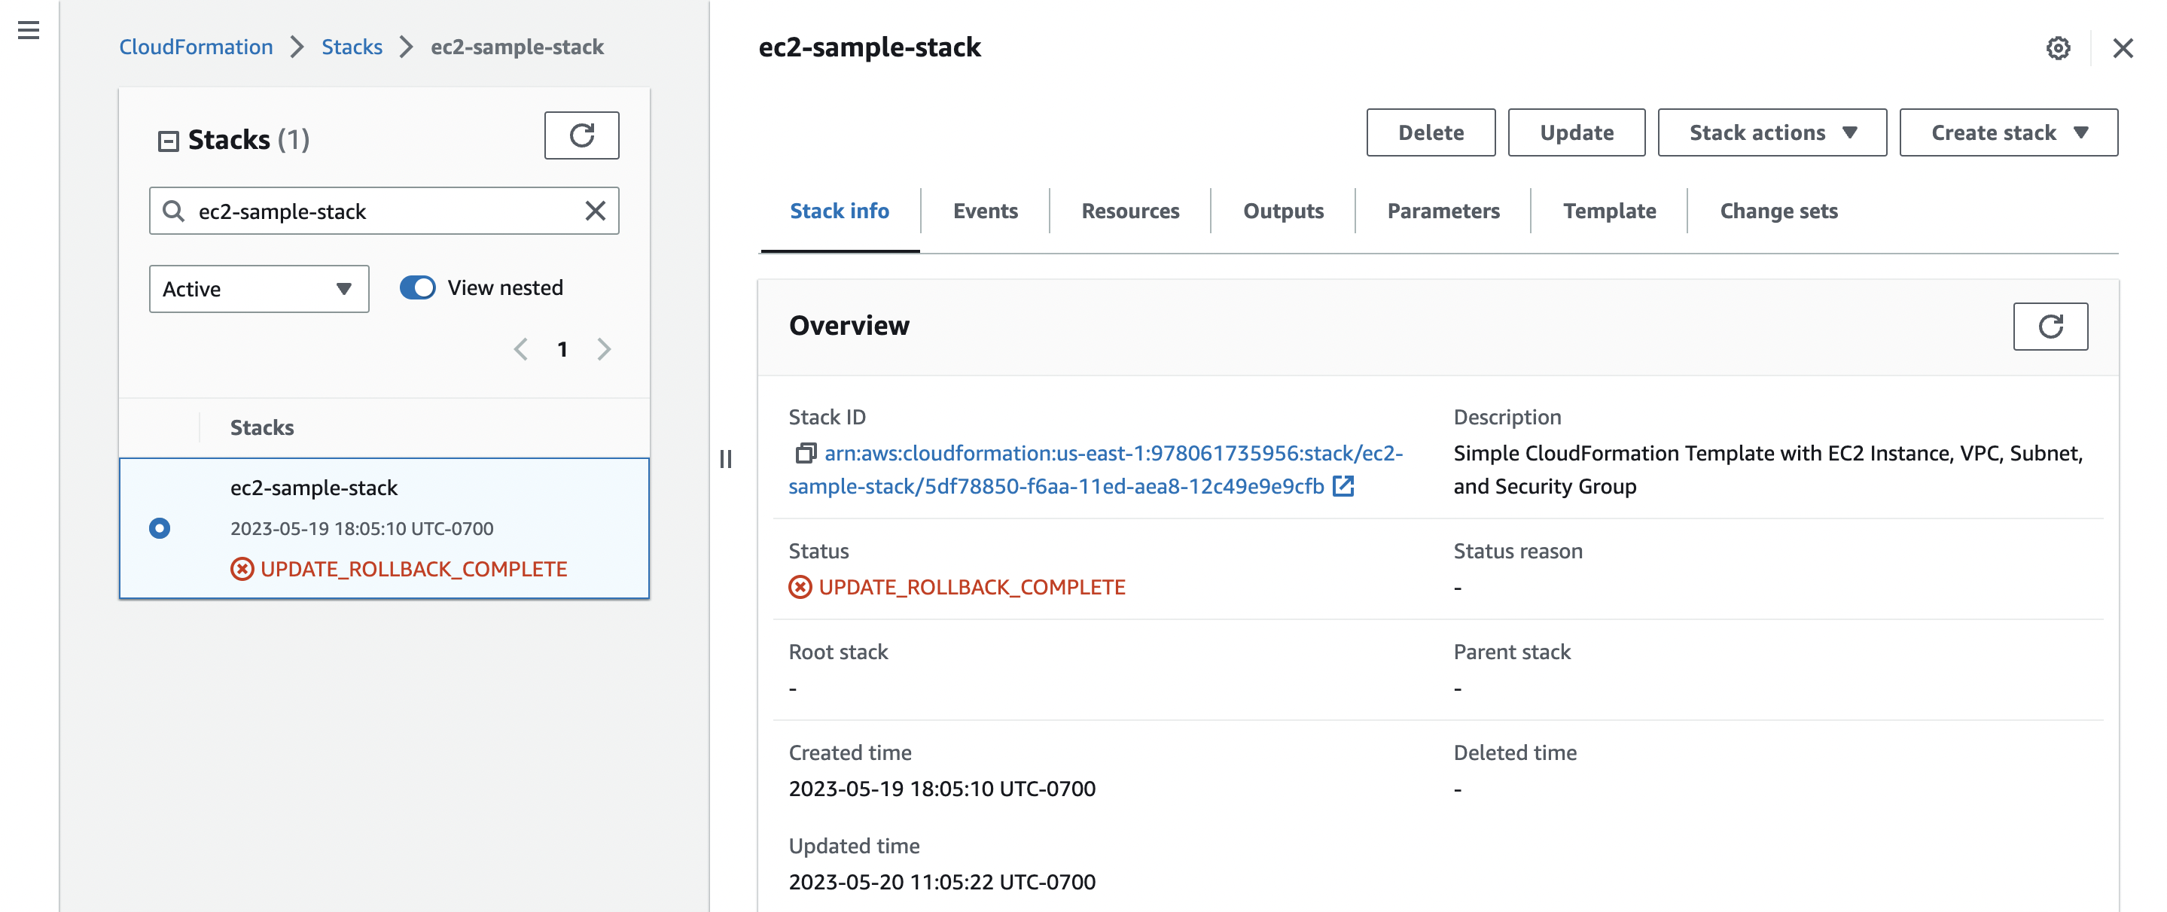Select ec2-sample-stack radio button
The width and height of the screenshot is (2167, 912).
pos(160,528)
